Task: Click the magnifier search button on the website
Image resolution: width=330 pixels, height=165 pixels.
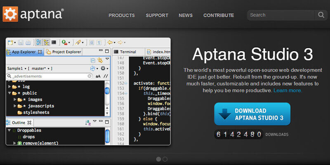Action: click(321, 15)
